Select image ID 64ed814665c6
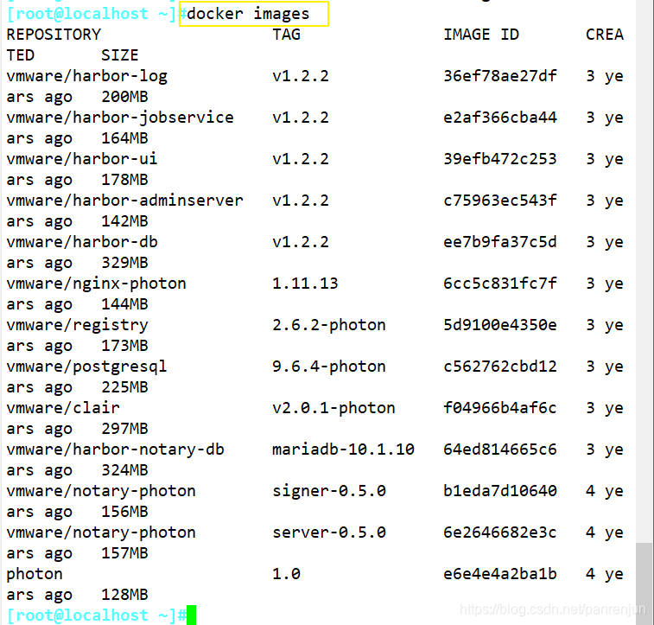654x625 pixels. [x=500, y=450]
